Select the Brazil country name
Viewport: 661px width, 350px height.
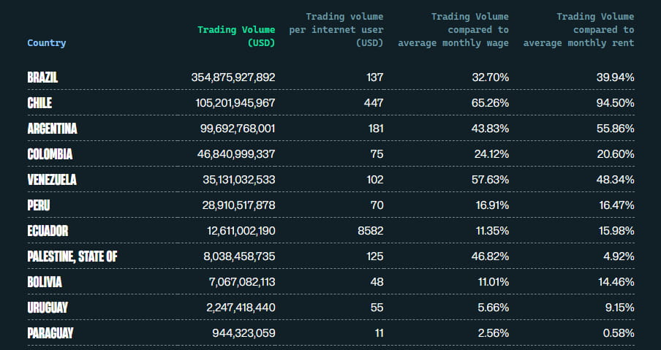point(42,77)
